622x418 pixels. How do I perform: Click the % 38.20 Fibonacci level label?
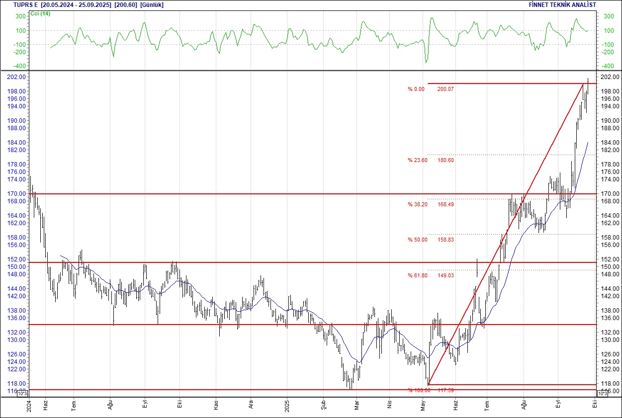point(418,204)
